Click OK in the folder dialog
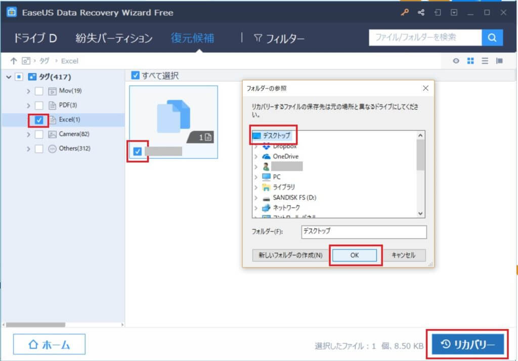 click(355, 255)
